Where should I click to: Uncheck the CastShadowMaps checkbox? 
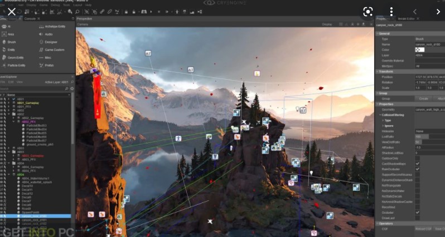418,164
